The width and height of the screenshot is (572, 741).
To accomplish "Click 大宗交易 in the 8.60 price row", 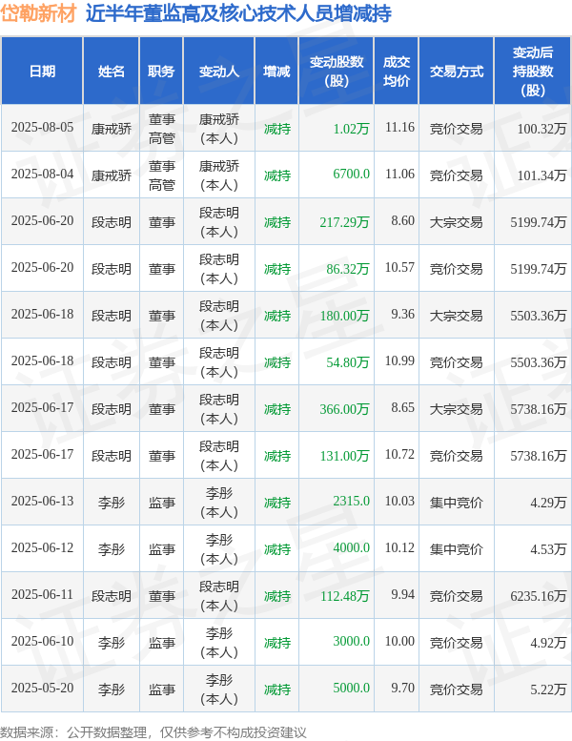I will point(457,222).
